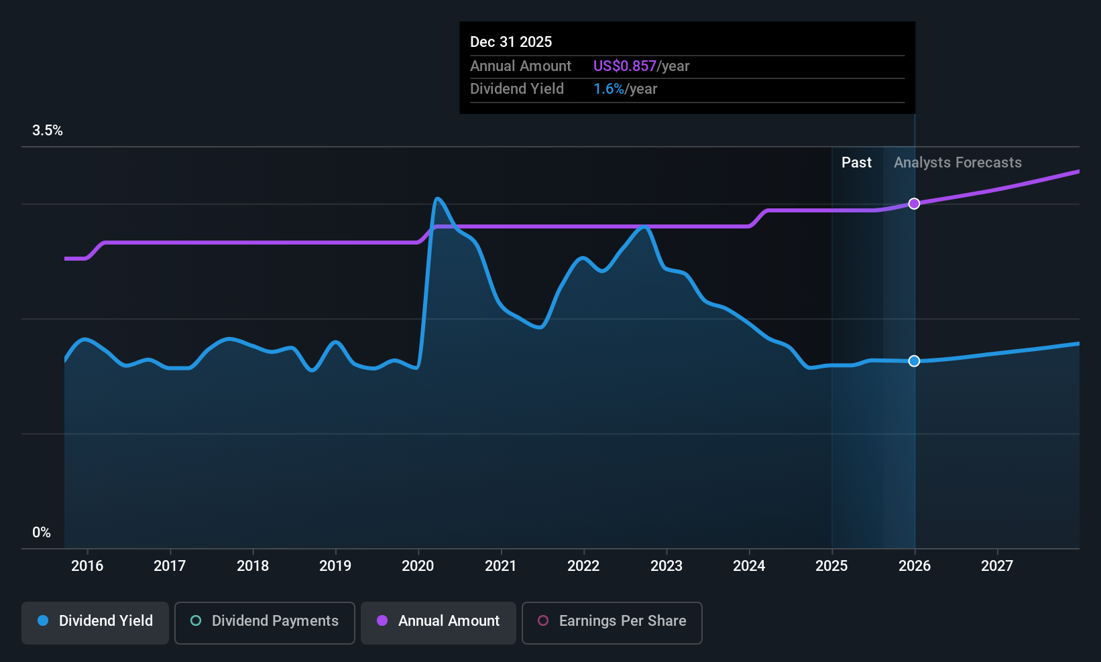Select the purple Annual Amount data point

click(914, 204)
